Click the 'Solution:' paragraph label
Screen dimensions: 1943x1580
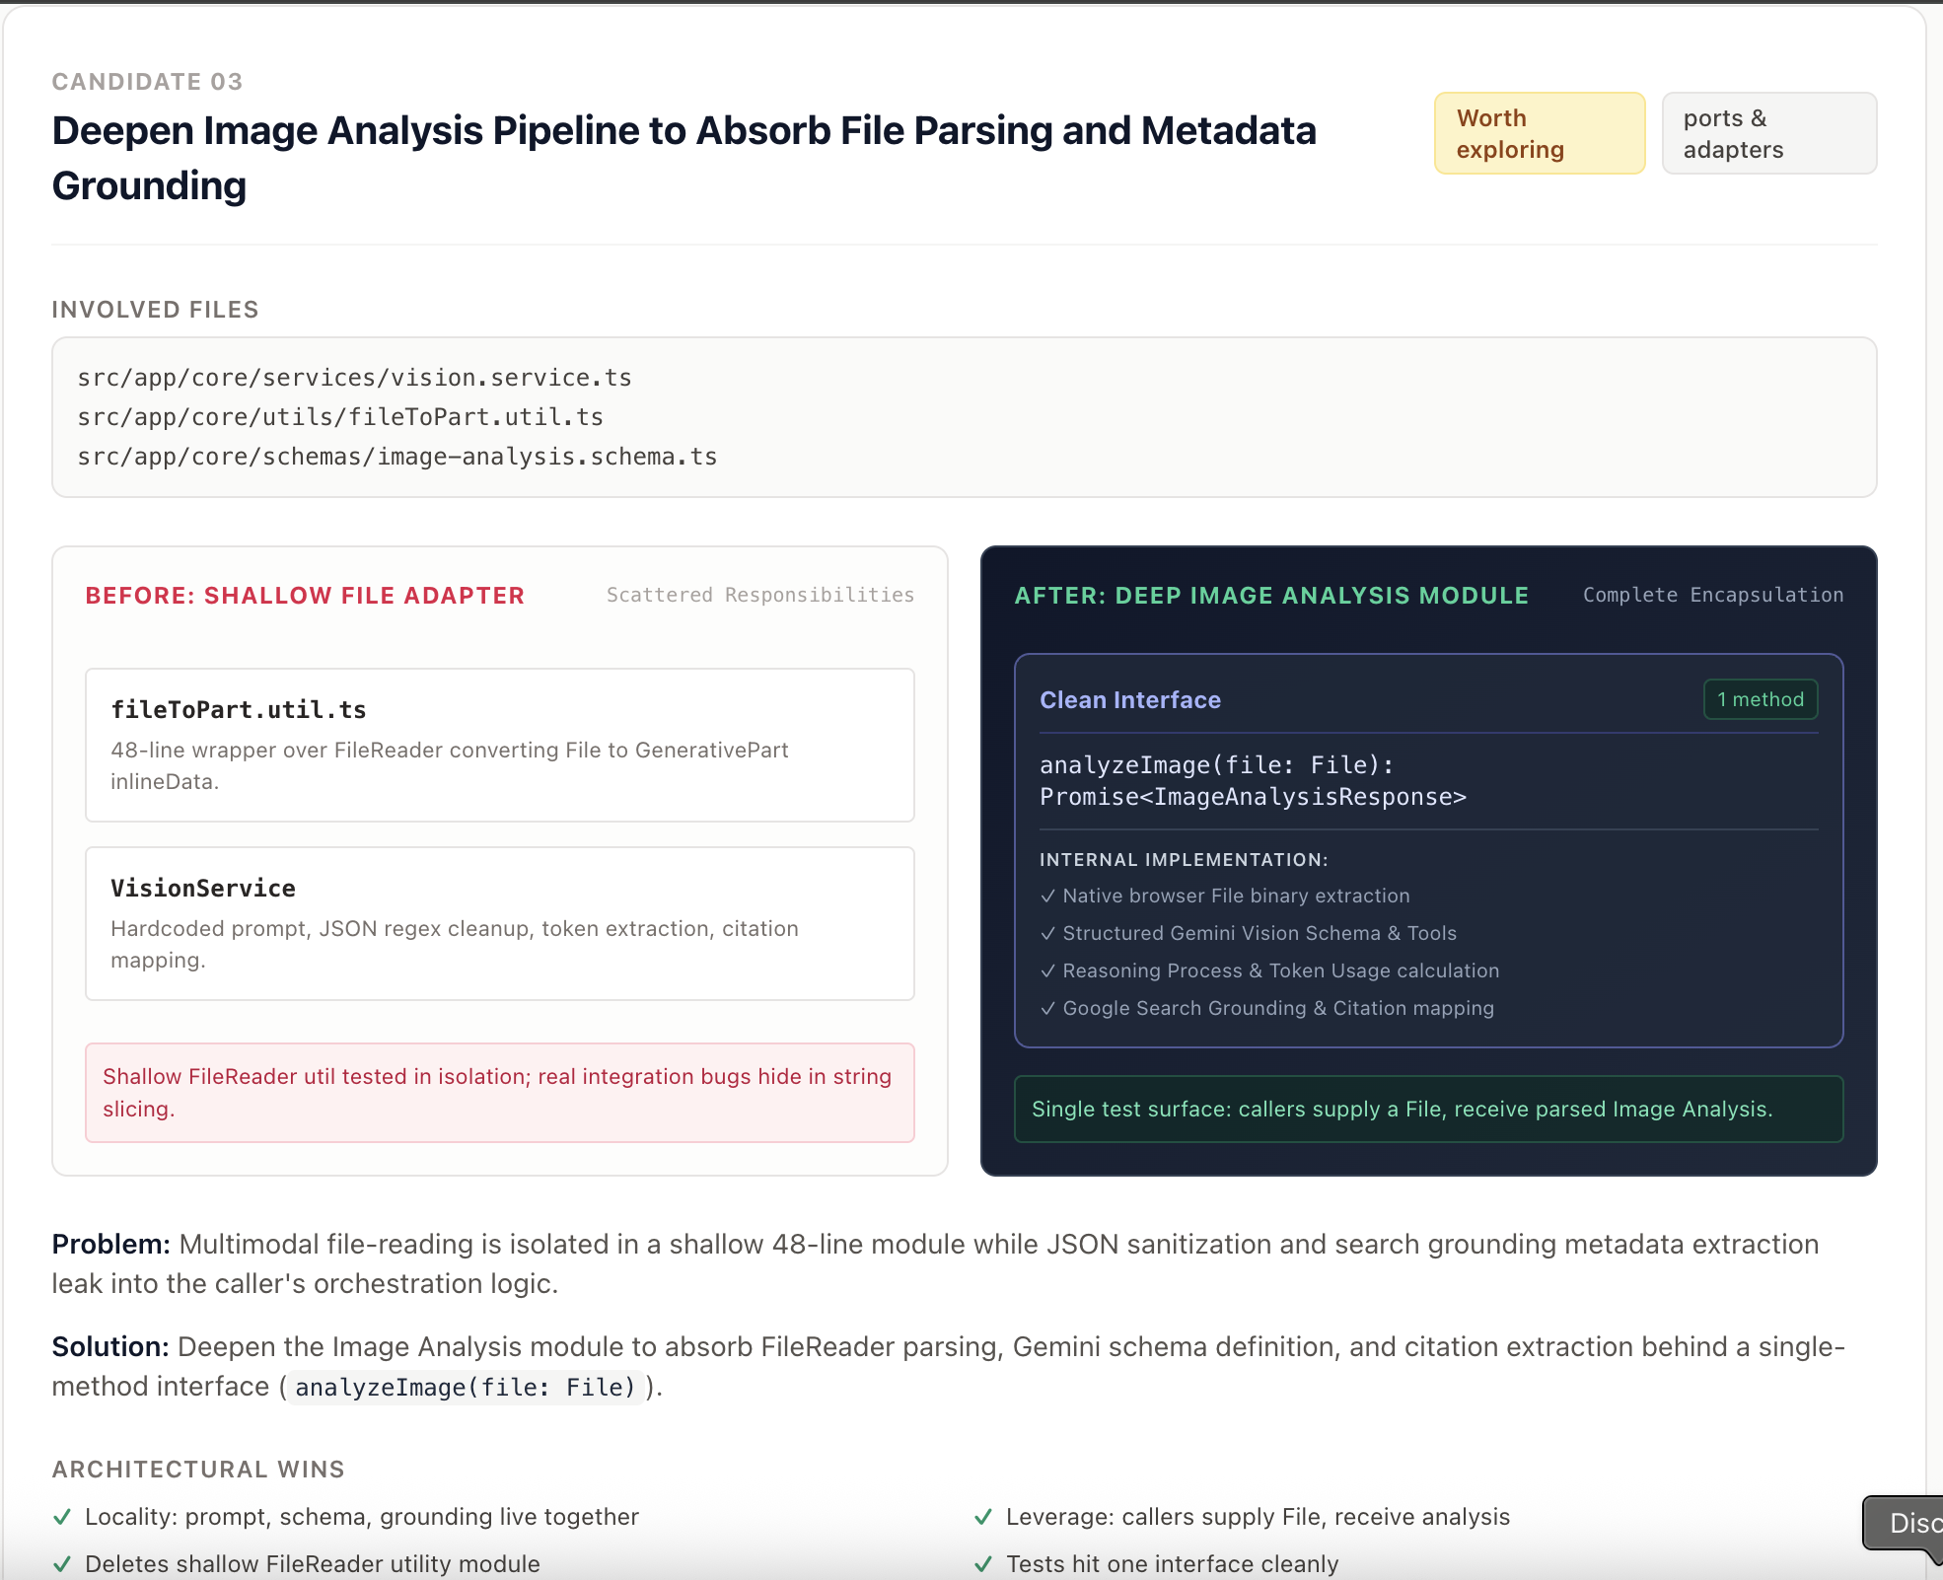110,1347
